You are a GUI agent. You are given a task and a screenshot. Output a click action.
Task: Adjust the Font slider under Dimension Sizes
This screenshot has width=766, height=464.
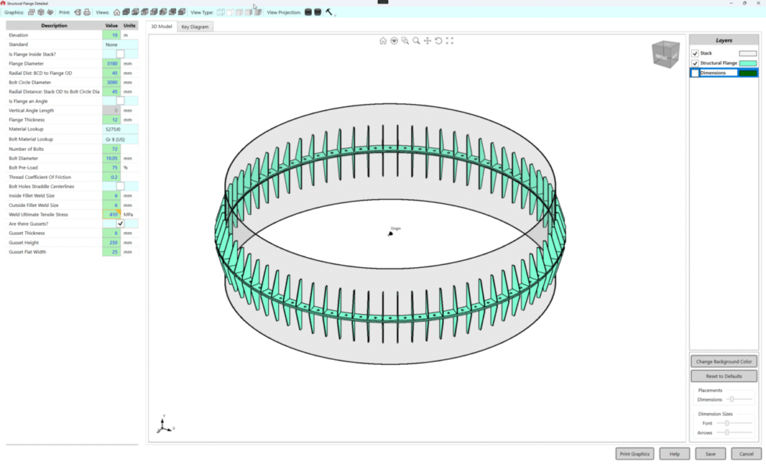click(727, 423)
